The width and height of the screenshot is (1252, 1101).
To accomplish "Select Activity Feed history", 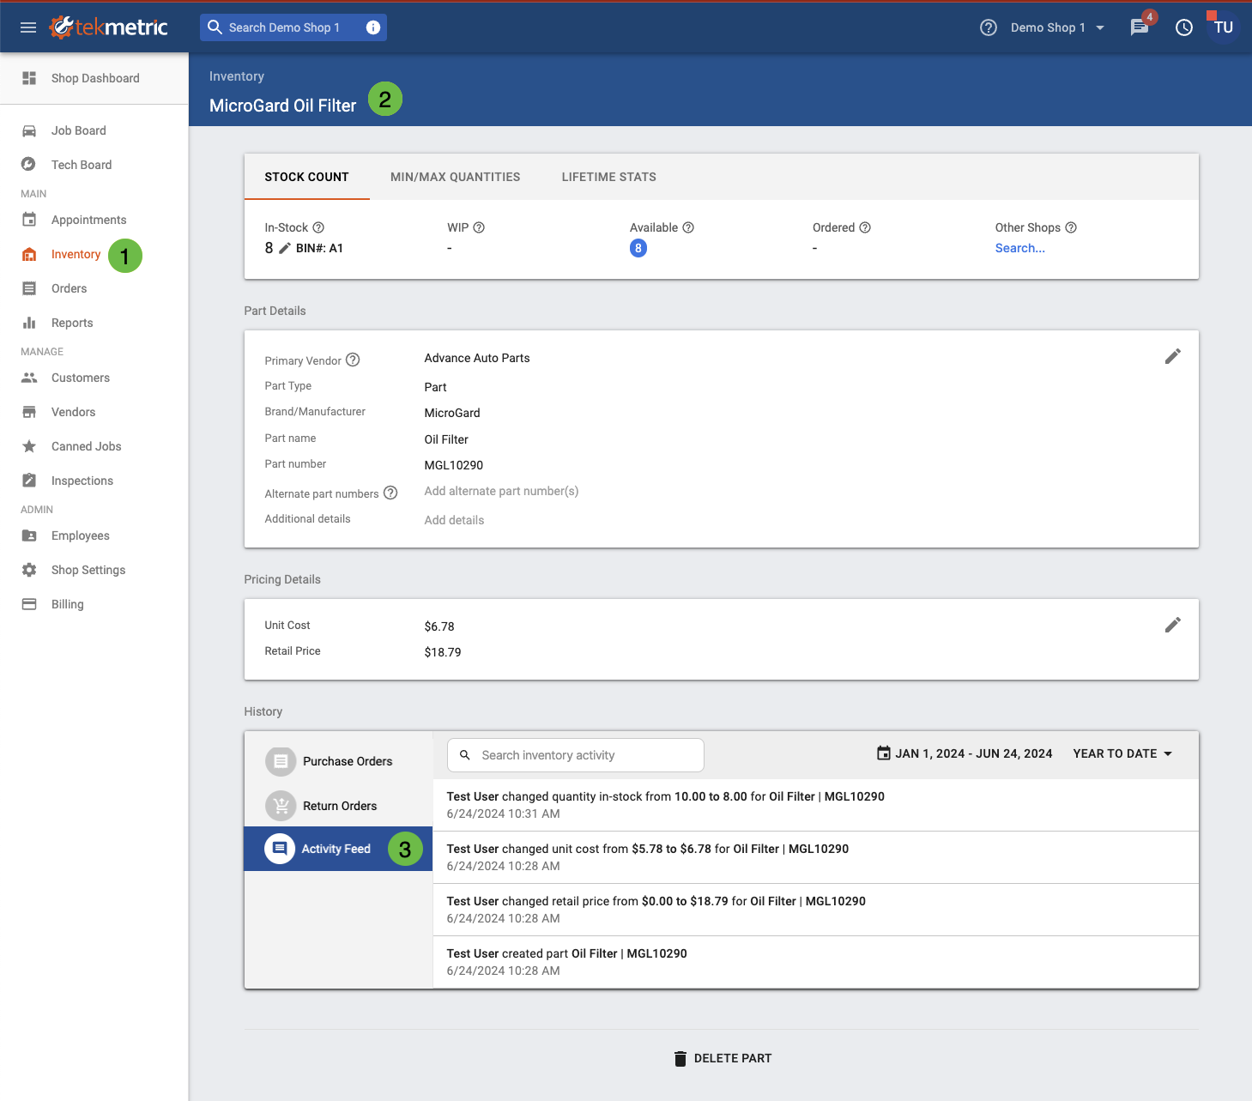I will coord(338,849).
